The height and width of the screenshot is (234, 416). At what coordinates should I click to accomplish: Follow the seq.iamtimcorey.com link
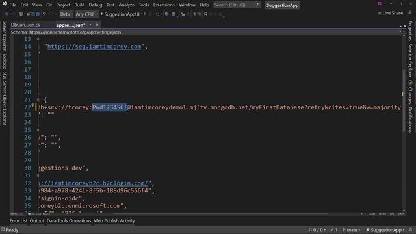(x=94, y=47)
